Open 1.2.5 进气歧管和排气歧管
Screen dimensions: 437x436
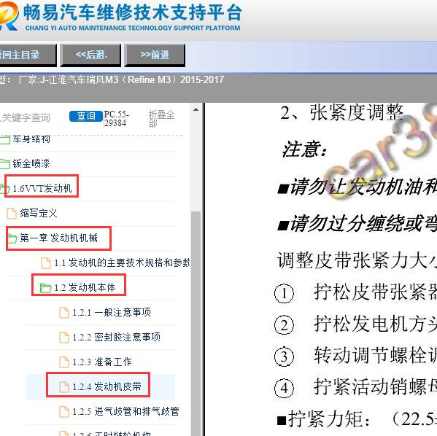pyautogui.click(x=125, y=411)
